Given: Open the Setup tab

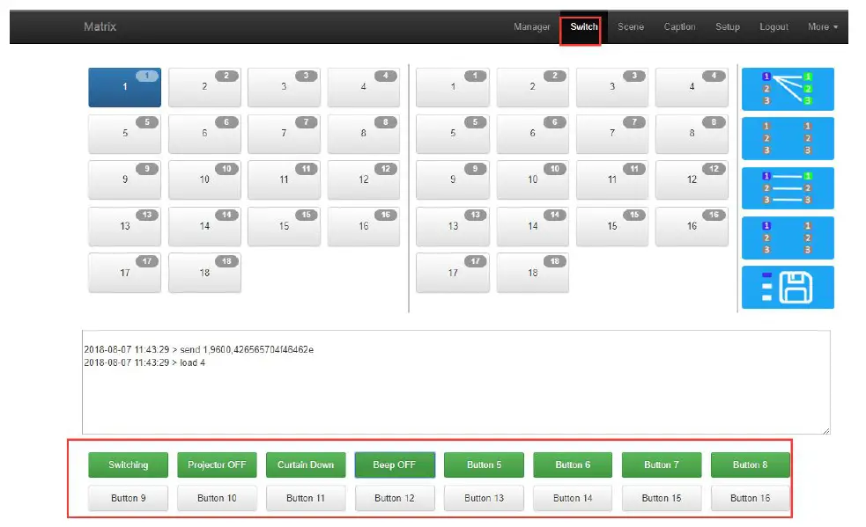Looking at the screenshot, I should click(728, 26).
